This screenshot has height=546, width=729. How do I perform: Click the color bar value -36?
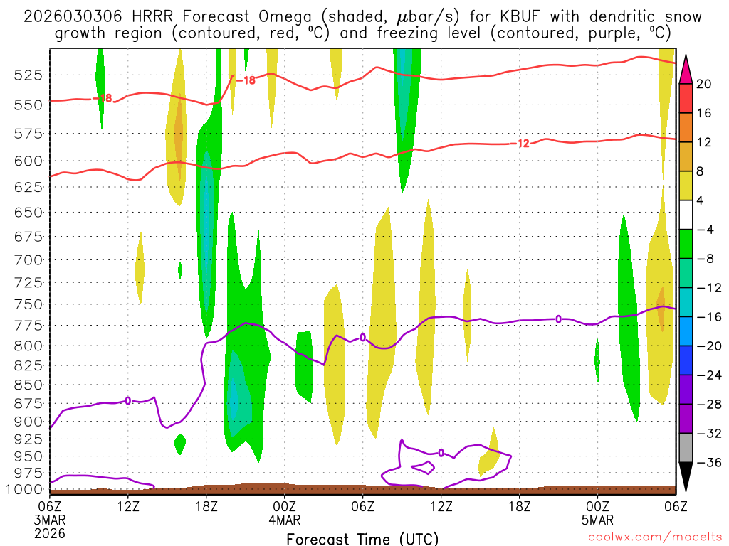(x=709, y=463)
